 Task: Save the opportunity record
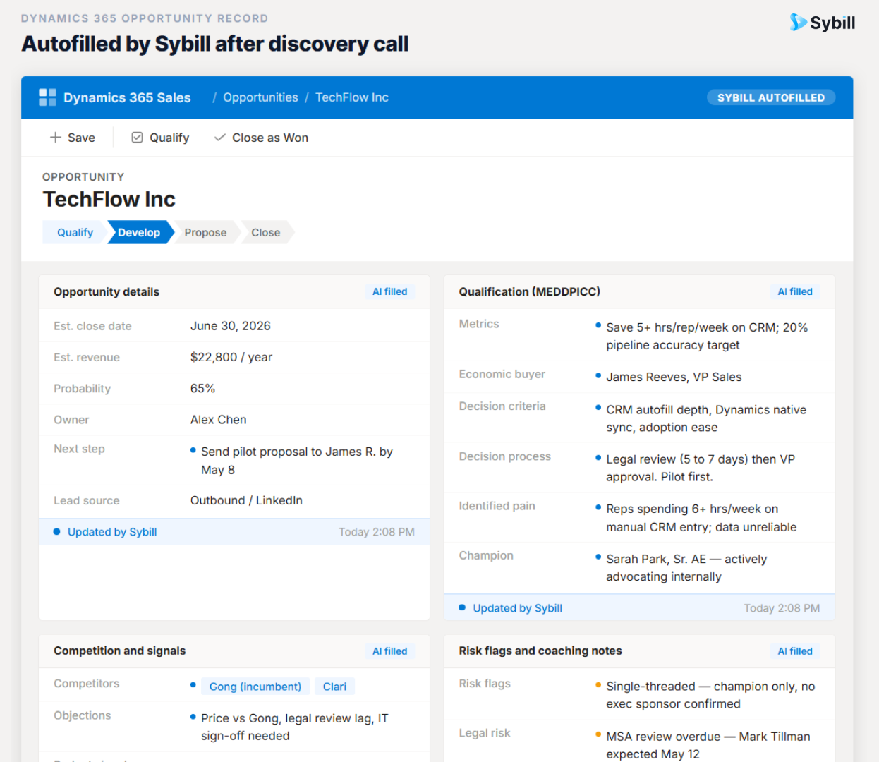[x=72, y=138]
